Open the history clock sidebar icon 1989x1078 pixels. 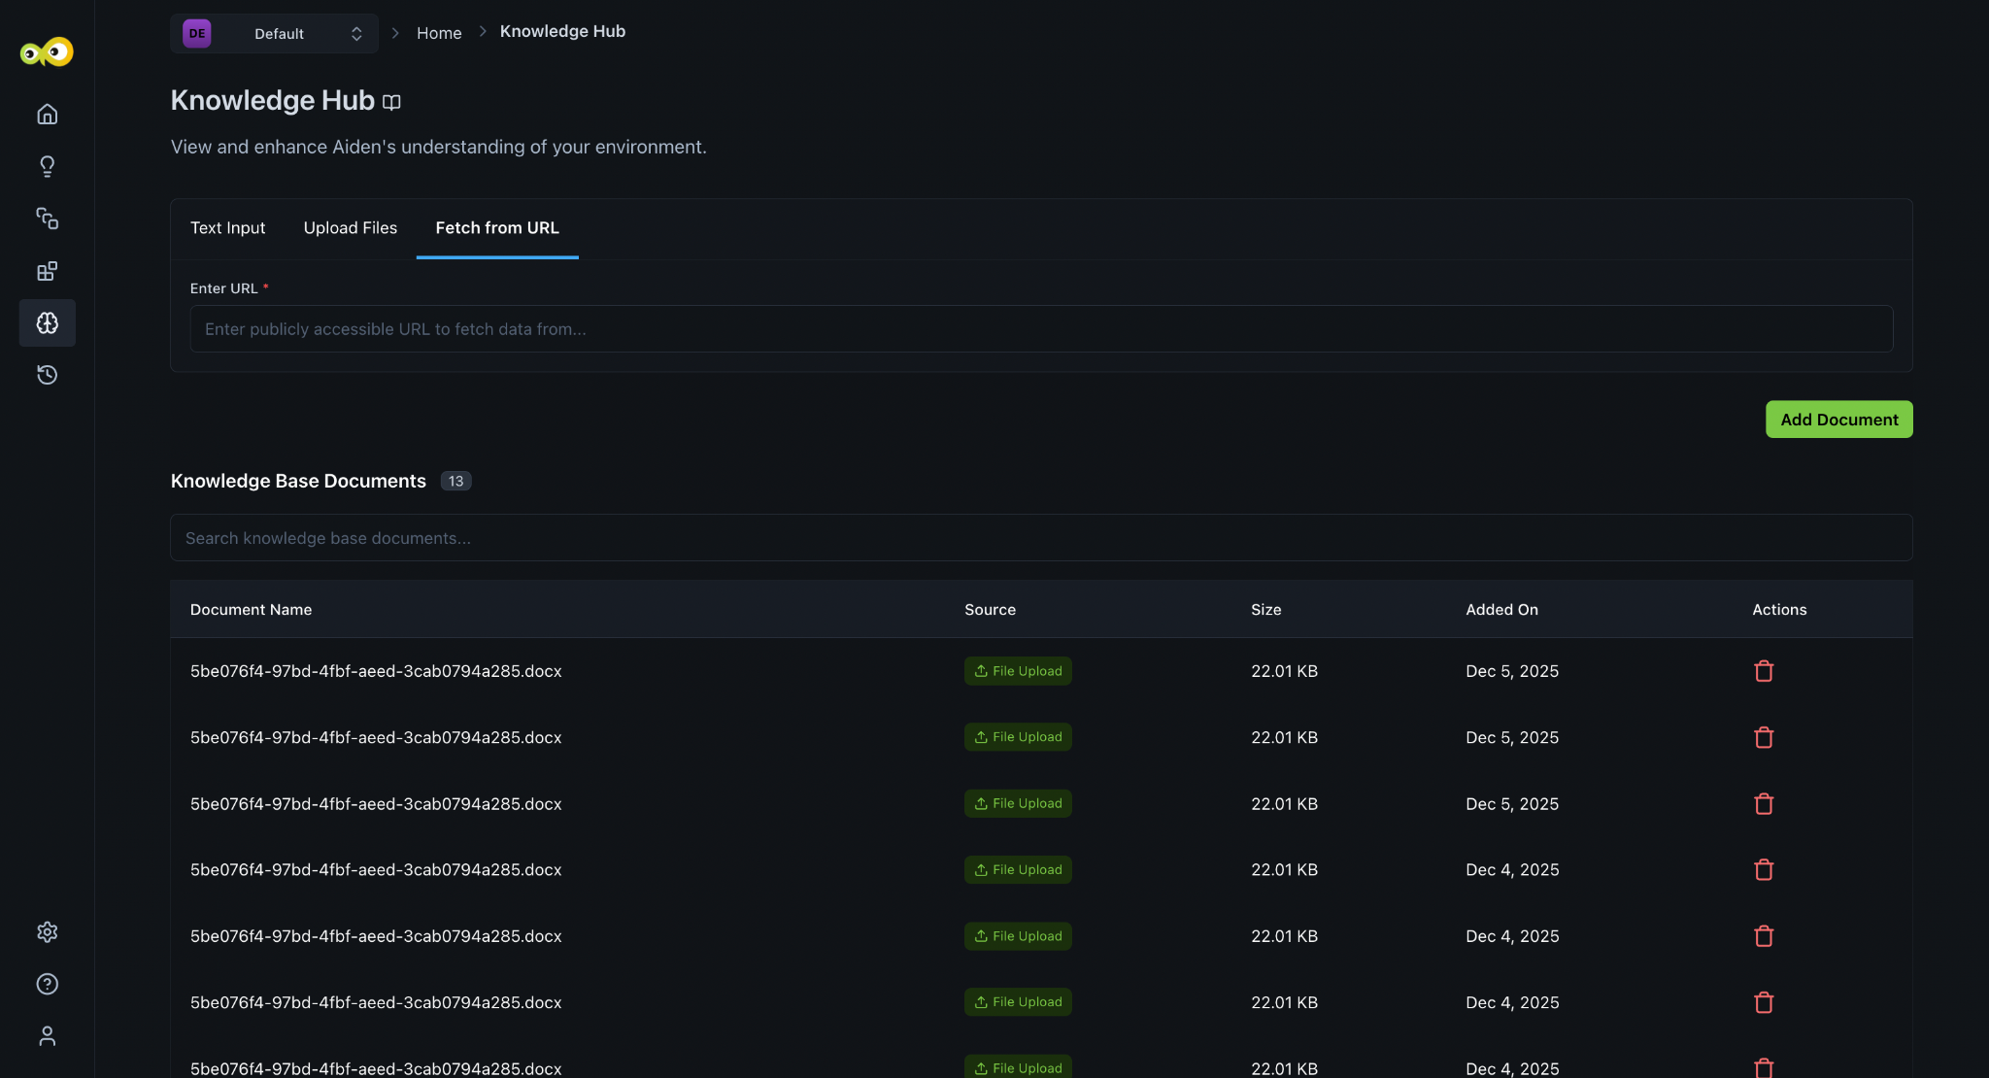(x=47, y=375)
